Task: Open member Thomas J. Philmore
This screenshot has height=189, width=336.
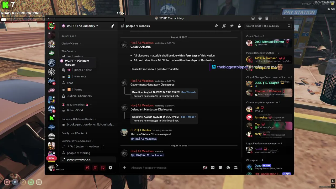Action: coord(269,92)
